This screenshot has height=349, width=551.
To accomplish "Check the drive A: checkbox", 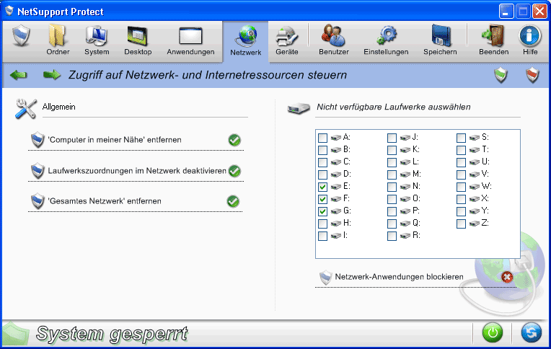I will [322, 138].
